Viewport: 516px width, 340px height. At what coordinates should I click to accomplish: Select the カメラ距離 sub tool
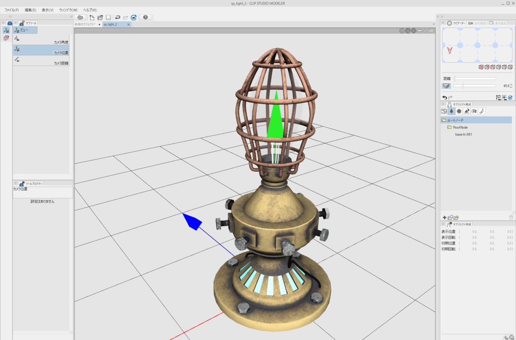point(41,60)
